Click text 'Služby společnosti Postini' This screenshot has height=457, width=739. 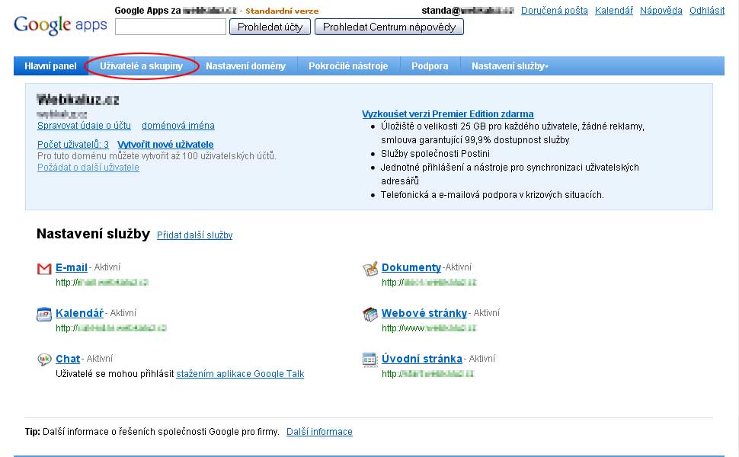436,154
